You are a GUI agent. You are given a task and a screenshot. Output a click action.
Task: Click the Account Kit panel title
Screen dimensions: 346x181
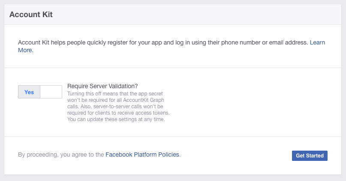[x=31, y=14]
